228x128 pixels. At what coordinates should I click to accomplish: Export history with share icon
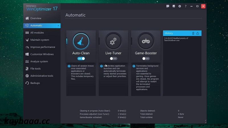click(x=198, y=33)
